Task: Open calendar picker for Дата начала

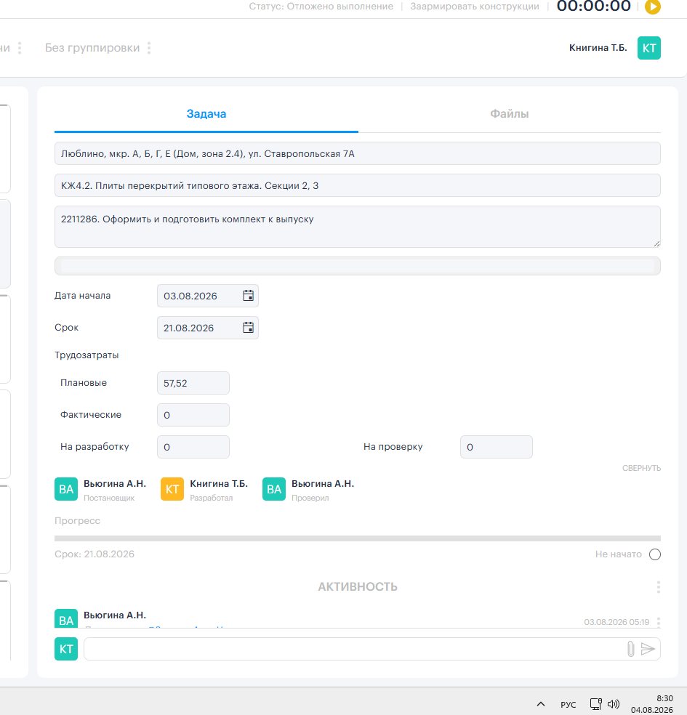Action: click(248, 296)
